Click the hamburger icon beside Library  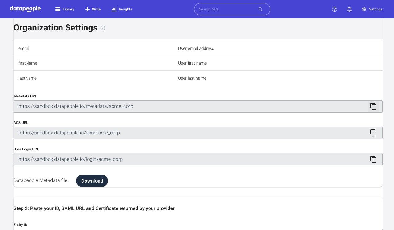point(58,9)
